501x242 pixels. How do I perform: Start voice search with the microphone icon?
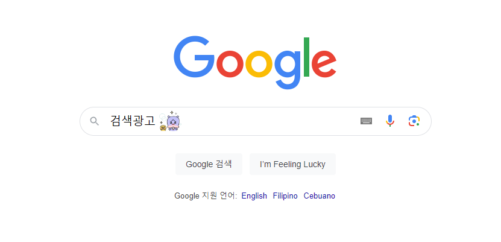(390, 121)
